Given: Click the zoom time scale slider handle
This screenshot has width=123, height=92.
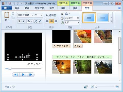Looking at the screenshot, I should (96, 86).
